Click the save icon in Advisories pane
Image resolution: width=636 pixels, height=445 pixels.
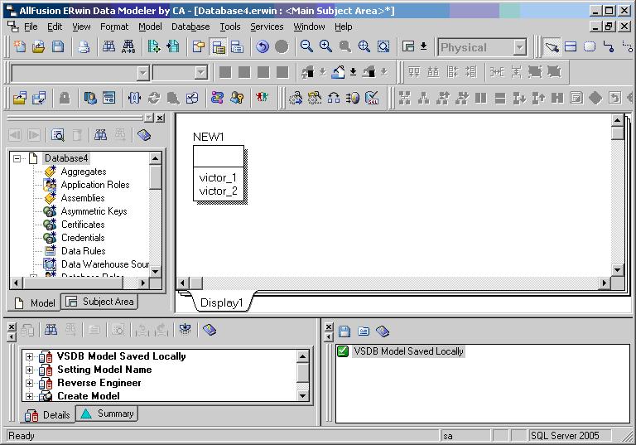click(x=344, y=331)
